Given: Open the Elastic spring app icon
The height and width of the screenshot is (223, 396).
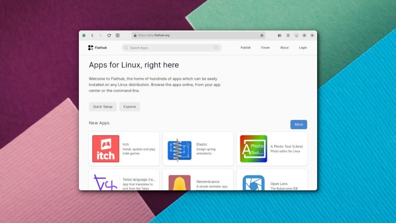Looking at the screenshot, I should click(179, 150).
